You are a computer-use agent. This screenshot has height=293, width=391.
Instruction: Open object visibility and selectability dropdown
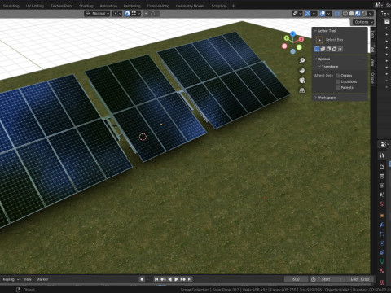297,14
